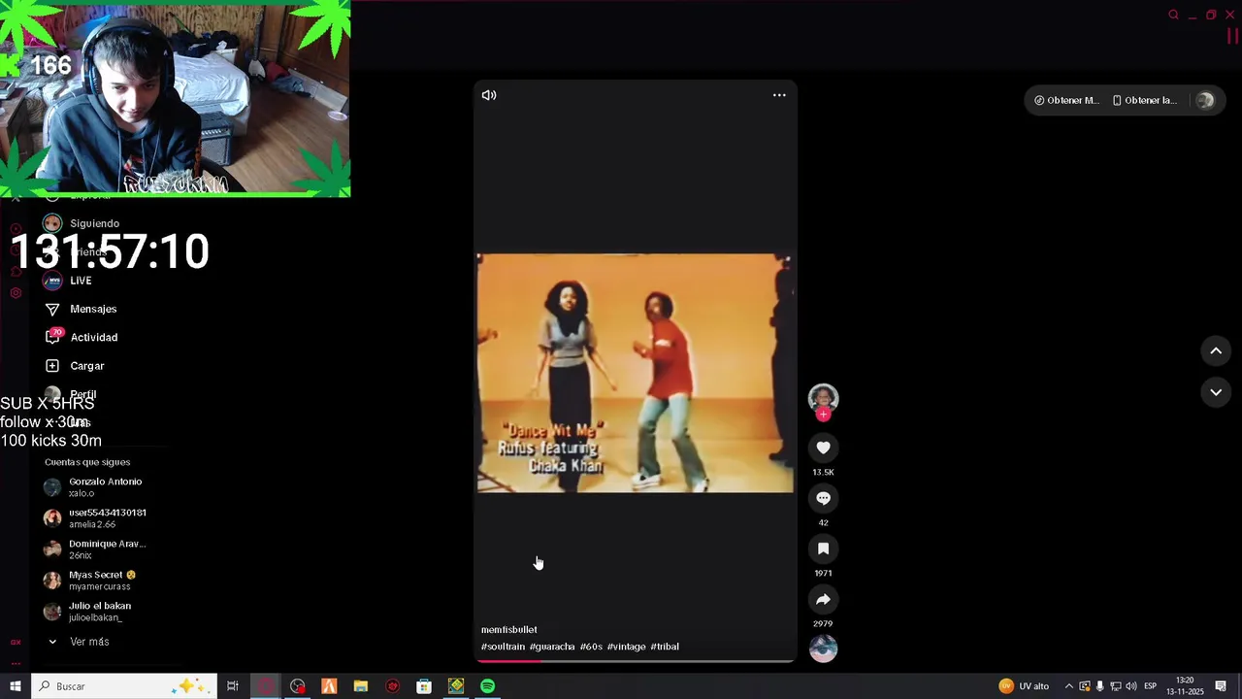Mute the TikTok video with the speaker icon
Image resolution: width=1242 pixels, height=699 pixels.
coord(489,95)
